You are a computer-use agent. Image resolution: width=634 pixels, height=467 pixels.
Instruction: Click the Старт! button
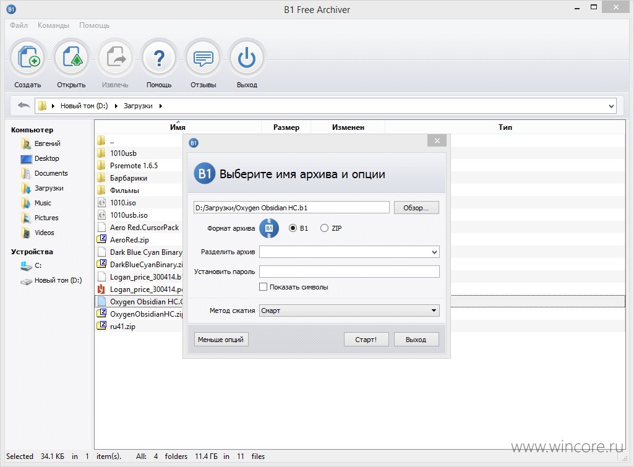click(366, 339)
